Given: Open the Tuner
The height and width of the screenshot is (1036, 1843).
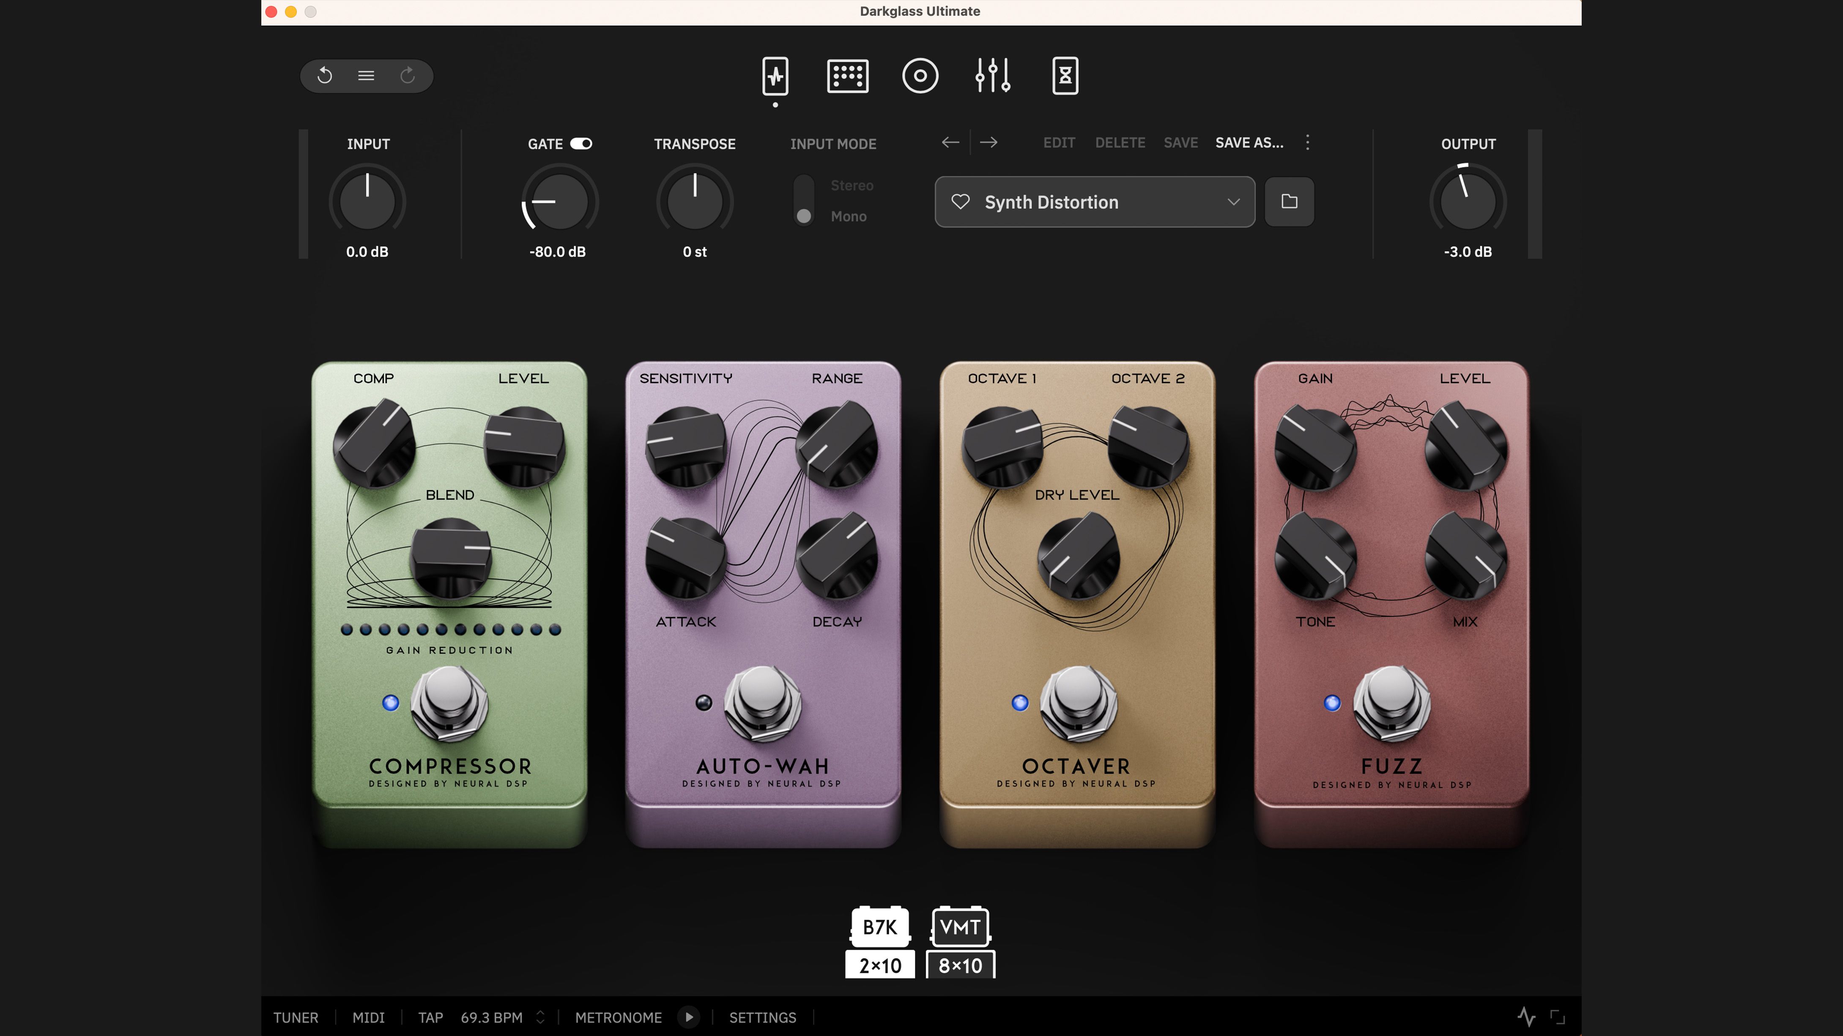Looking at the screenshot, I should (x=296, y=1017).
